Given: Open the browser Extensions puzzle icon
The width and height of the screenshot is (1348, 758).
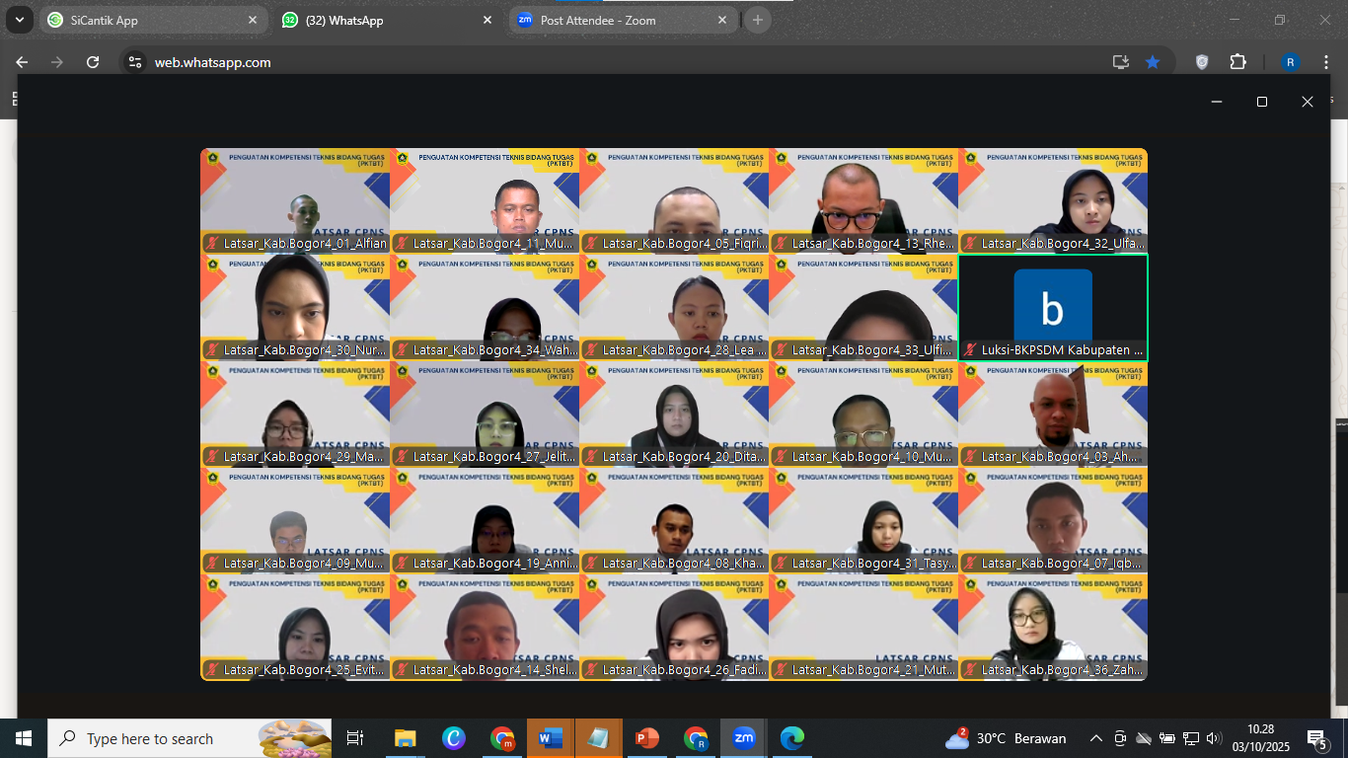Looking at the screenshot, I should pyautogui.click(x=1237, y=62).
